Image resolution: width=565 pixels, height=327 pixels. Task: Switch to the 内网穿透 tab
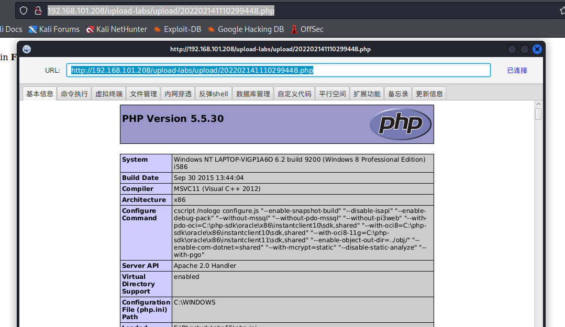point(178,94)
